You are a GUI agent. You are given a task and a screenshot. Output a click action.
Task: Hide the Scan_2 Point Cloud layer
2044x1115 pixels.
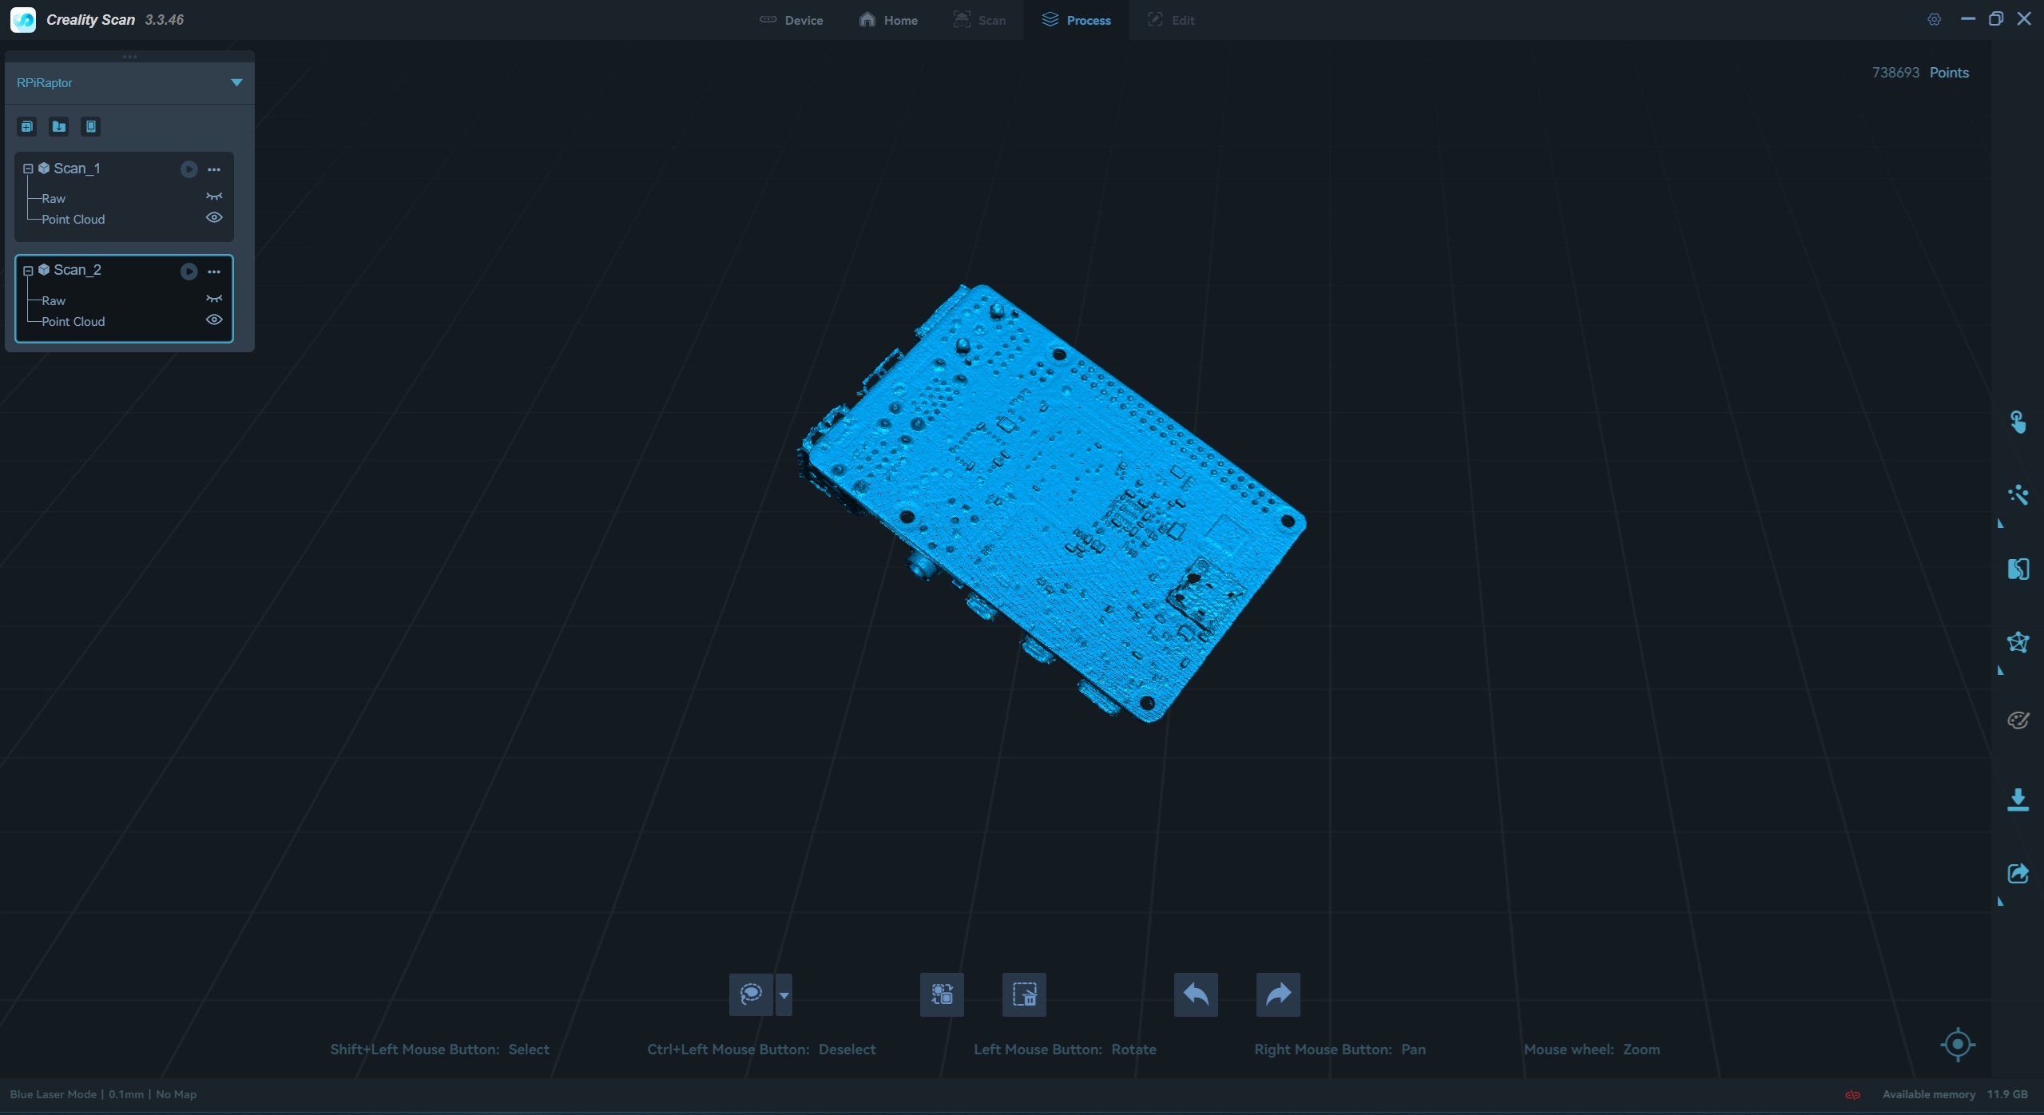[x=214, y=320]
